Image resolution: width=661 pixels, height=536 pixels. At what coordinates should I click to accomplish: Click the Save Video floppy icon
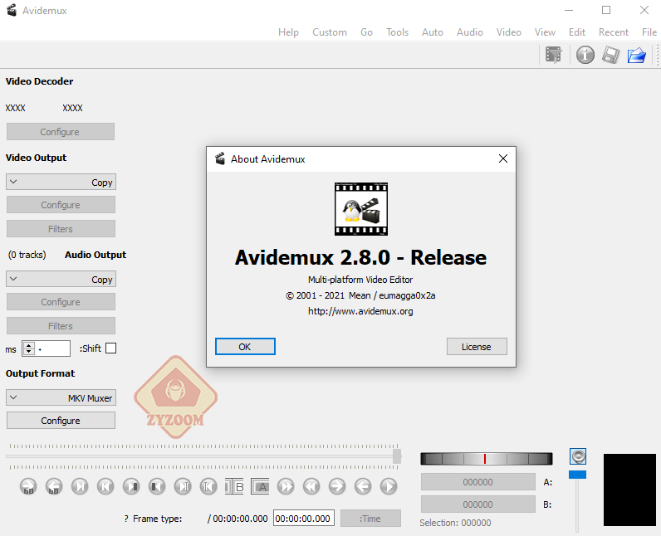click(x=611, y=55)
